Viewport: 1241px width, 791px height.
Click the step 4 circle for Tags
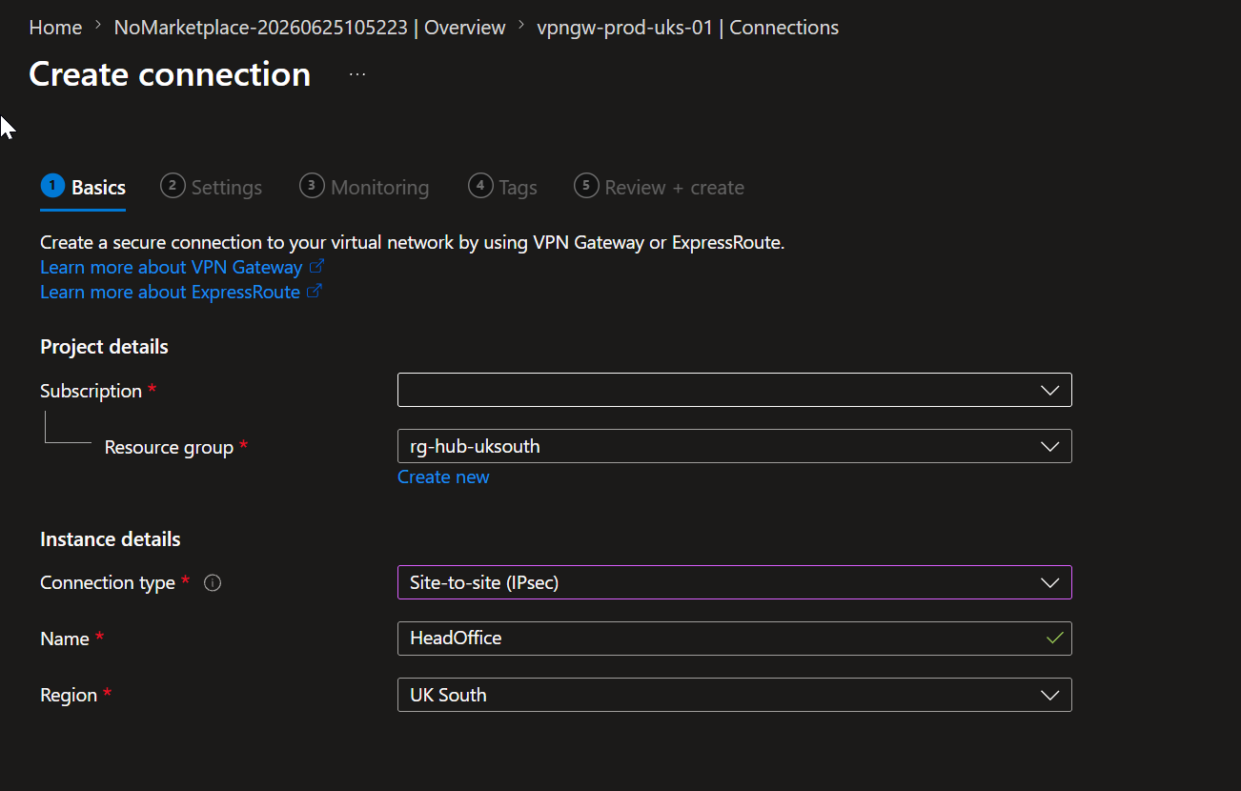[480, 186]
